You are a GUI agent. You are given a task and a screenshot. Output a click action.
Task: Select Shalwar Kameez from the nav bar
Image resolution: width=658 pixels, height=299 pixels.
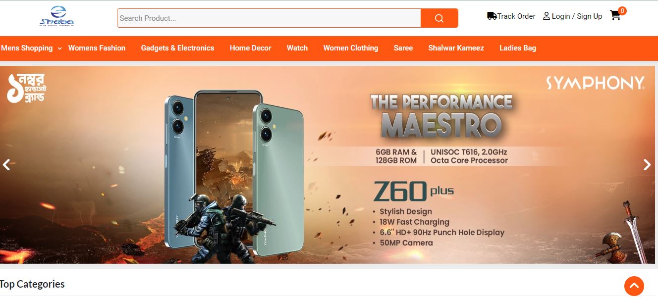tap(456, 48)
